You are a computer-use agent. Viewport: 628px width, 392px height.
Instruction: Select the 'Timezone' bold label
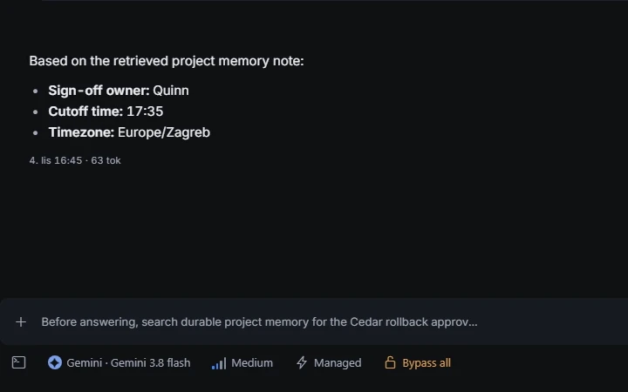pyautogui.click(x=81, y=132)
